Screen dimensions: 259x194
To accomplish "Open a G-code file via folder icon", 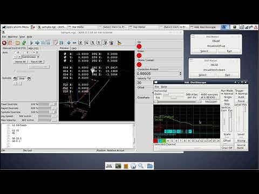I will (x=18, y=43).
